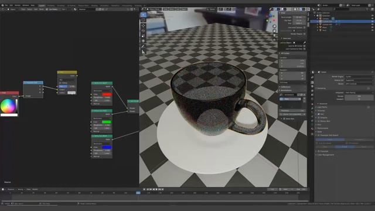Open the Object properties tab icon
This screenshot has width=375, height=211.
(x=312, y=104)
